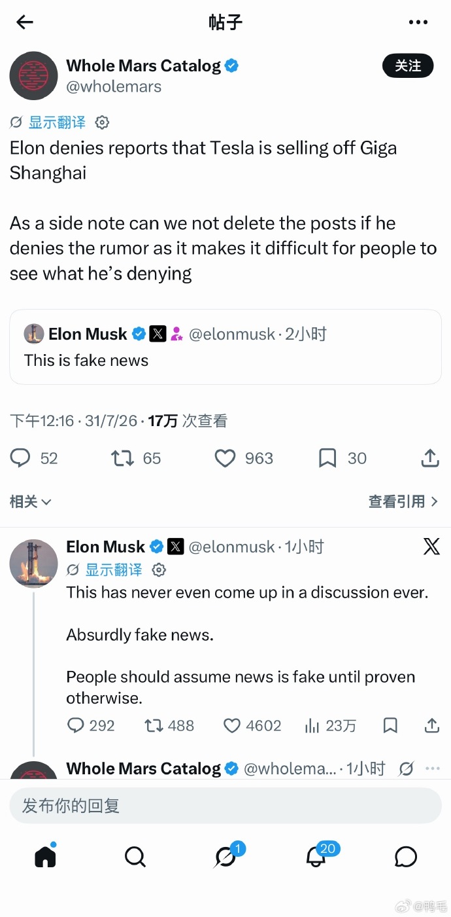Go back using the left arrow

point(25,22)
